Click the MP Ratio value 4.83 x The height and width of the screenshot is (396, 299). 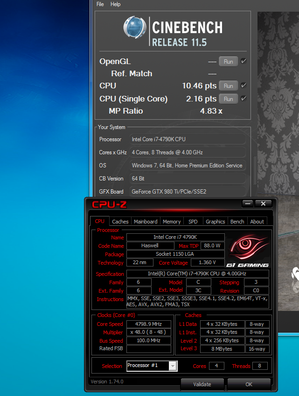tap(211, 111)
